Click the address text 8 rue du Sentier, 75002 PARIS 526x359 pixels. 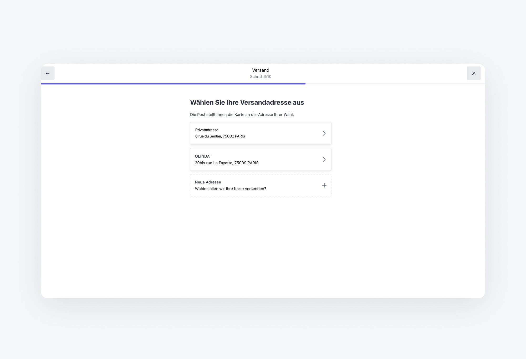click(220, 136)
